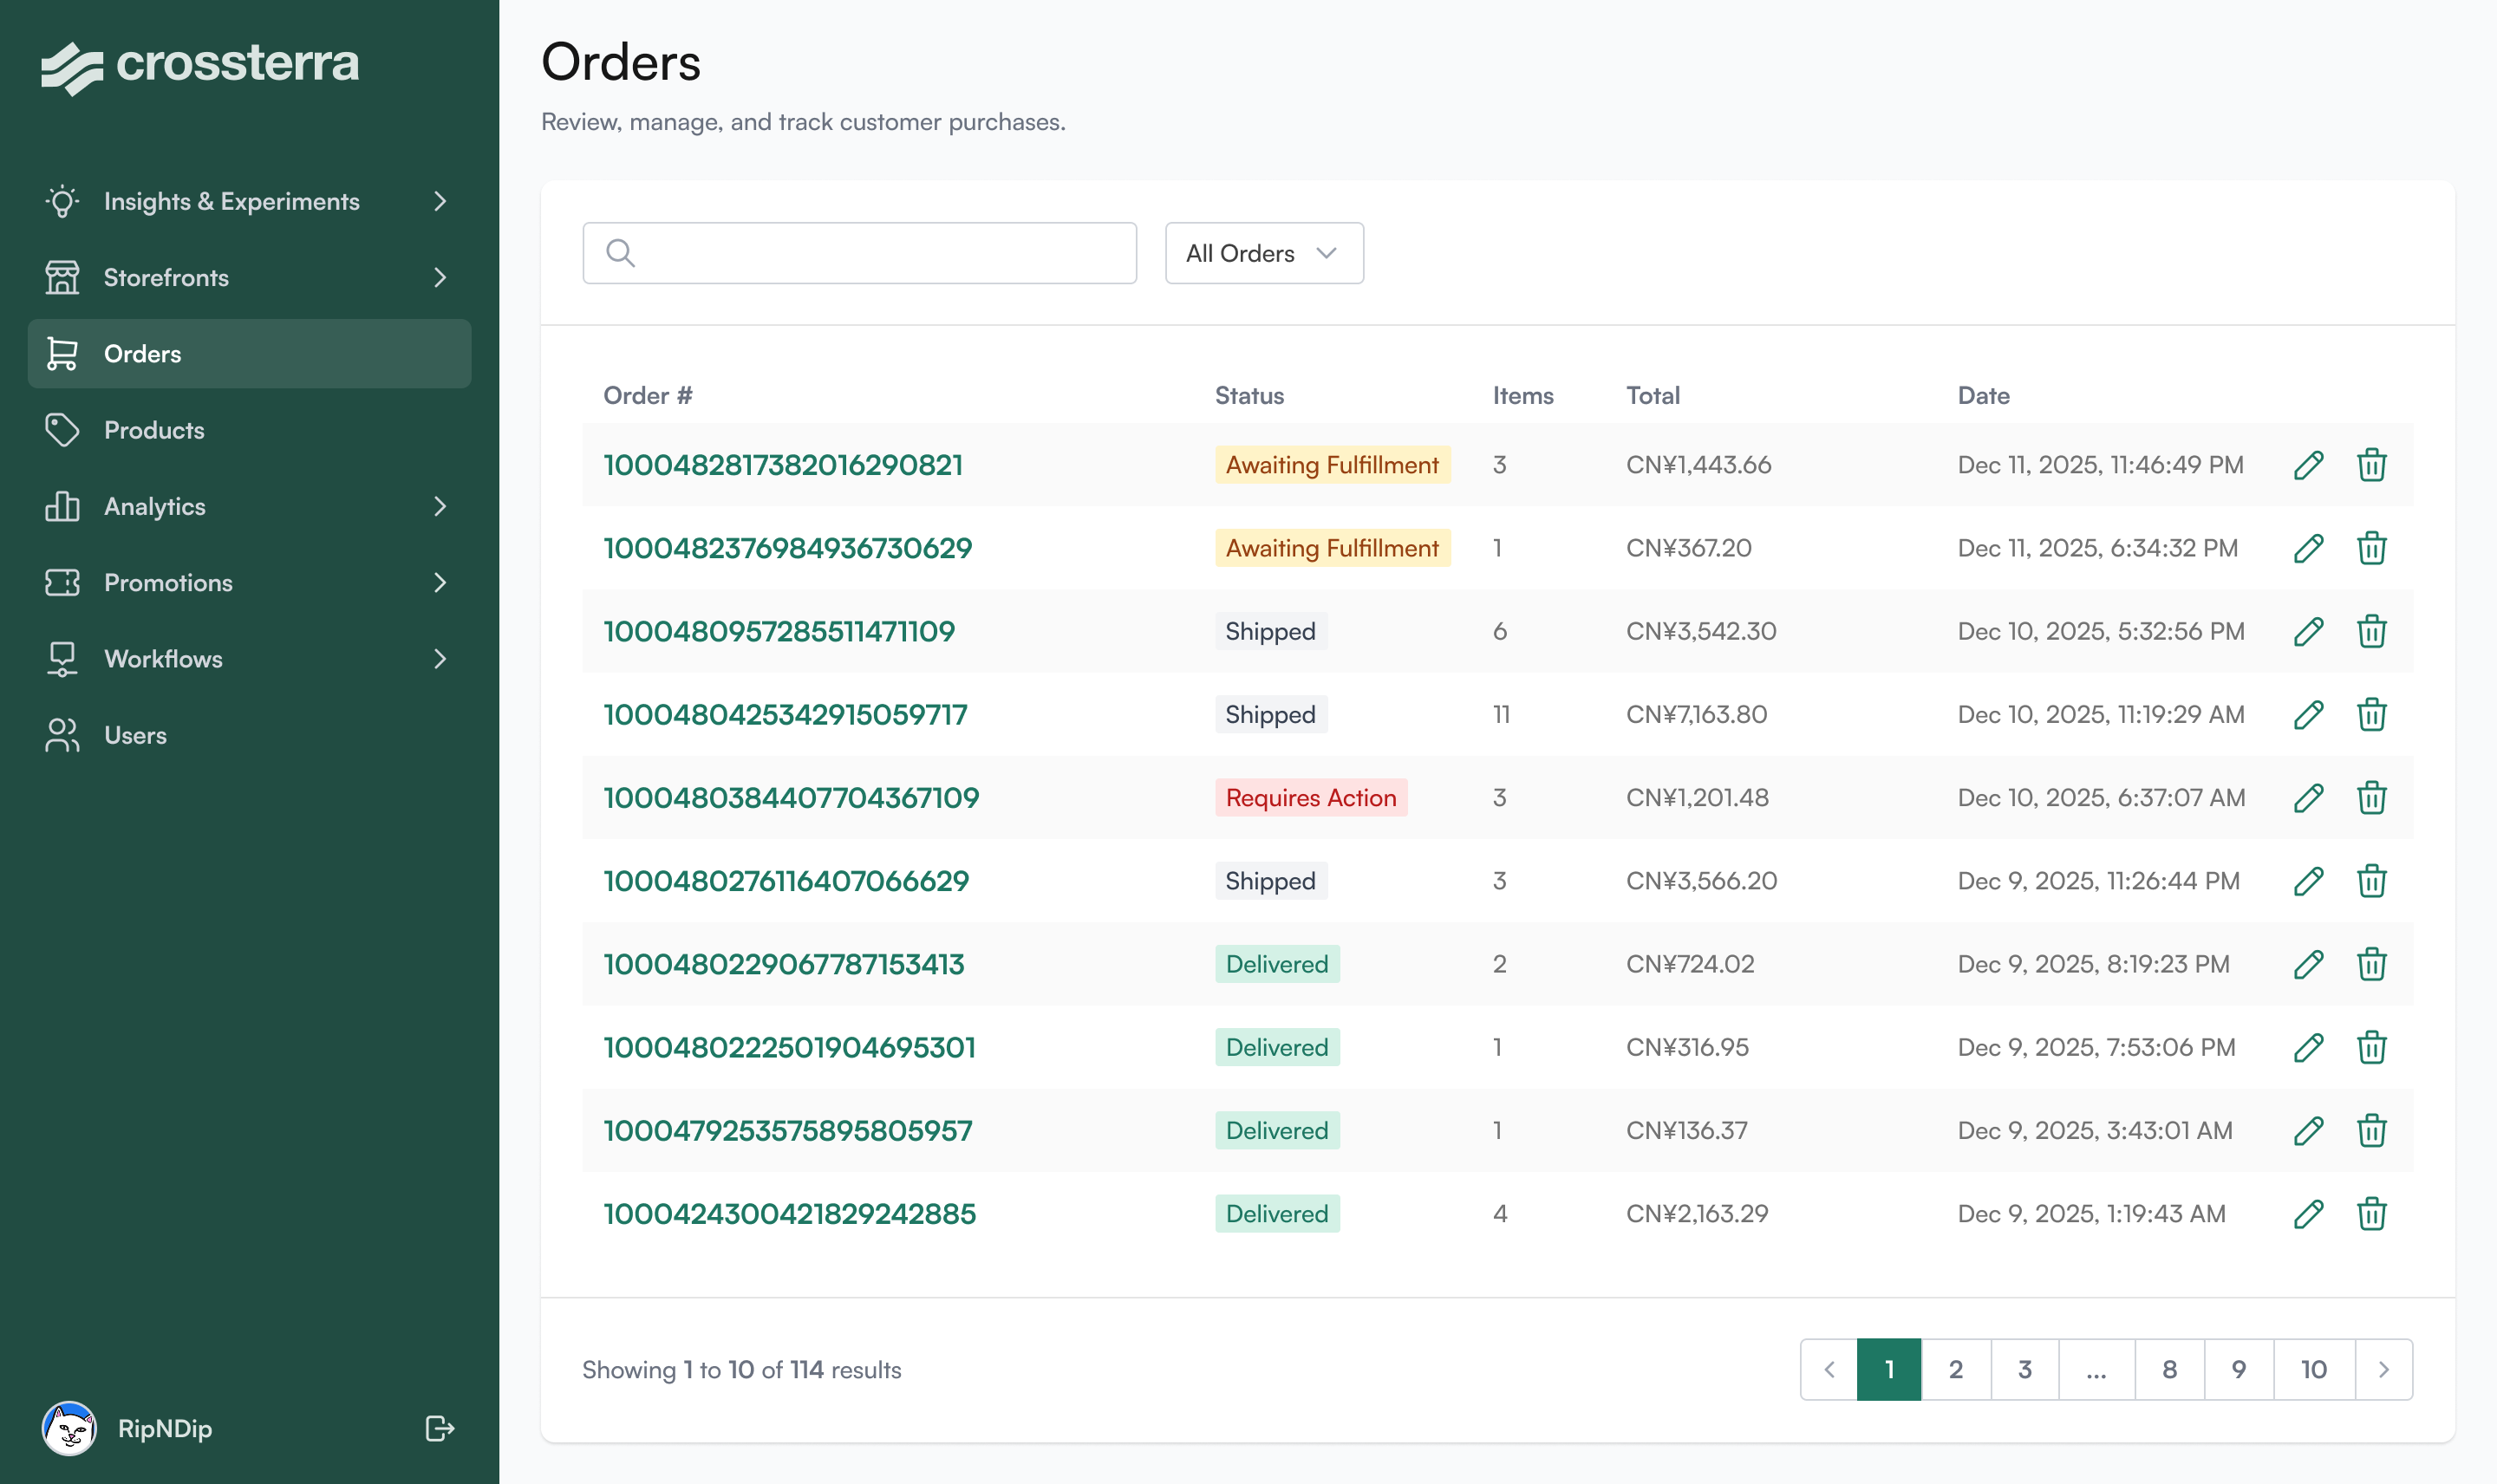Screen dimensions: 2497x1484
Task: Open Products in the sidebar
Action: click(154, 430)
